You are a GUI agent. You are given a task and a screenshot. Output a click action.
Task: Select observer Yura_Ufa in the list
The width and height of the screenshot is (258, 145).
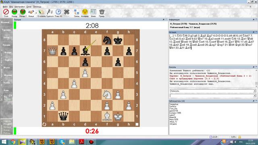point(173,109)
